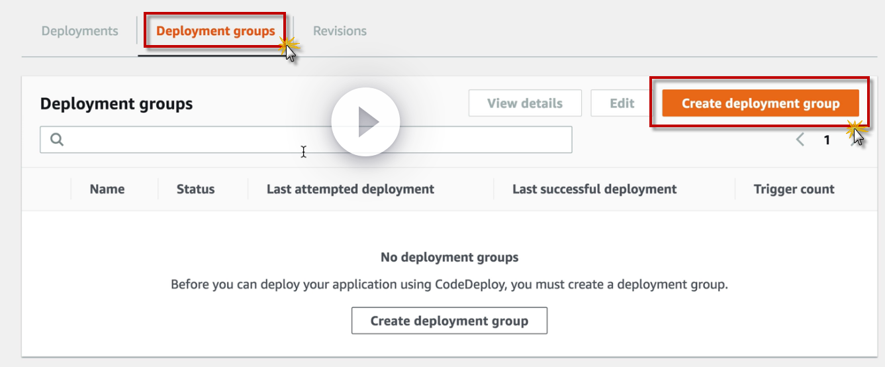
Task: Click the View details button
Action: [x=525, y=103]
